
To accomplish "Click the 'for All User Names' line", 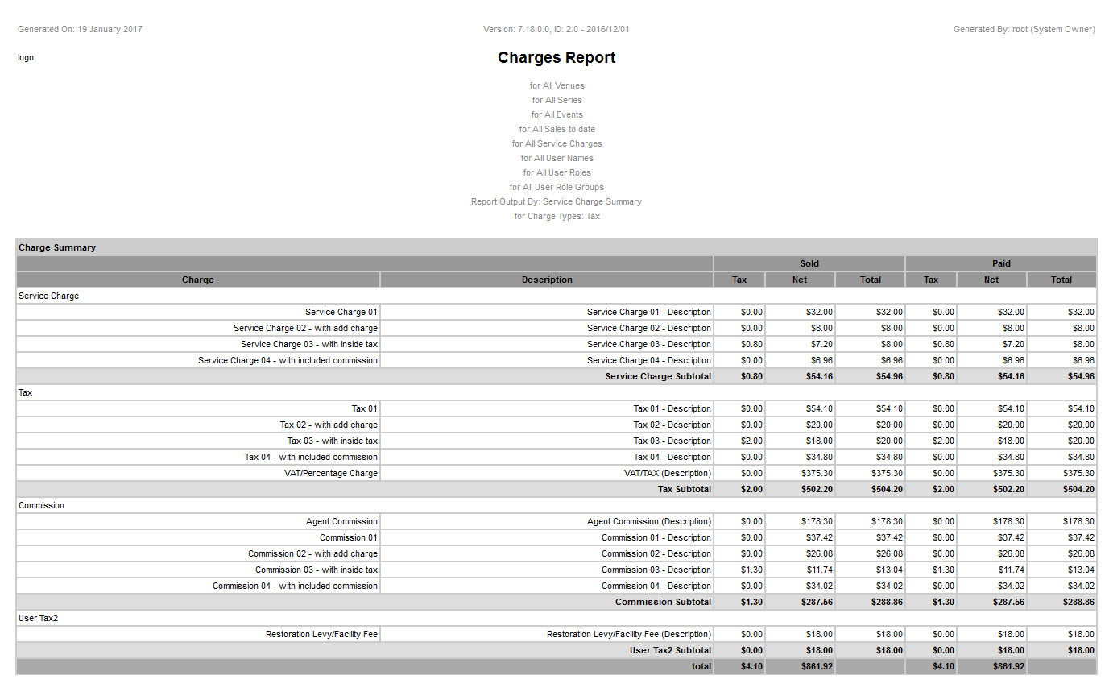I will coord(557,158).
